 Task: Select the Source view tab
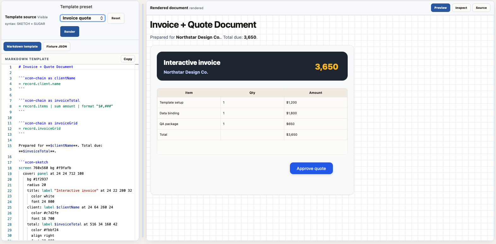[481, 8]
